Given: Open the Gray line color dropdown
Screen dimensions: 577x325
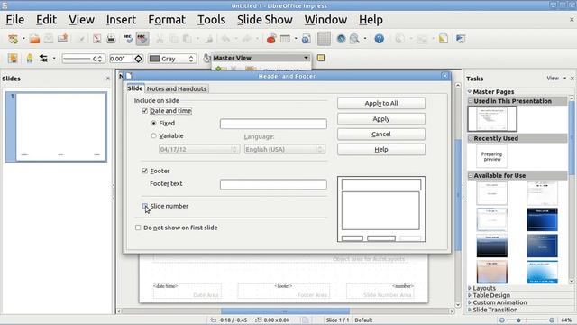Looking at the screenshot, I should (x=172, y=59).
